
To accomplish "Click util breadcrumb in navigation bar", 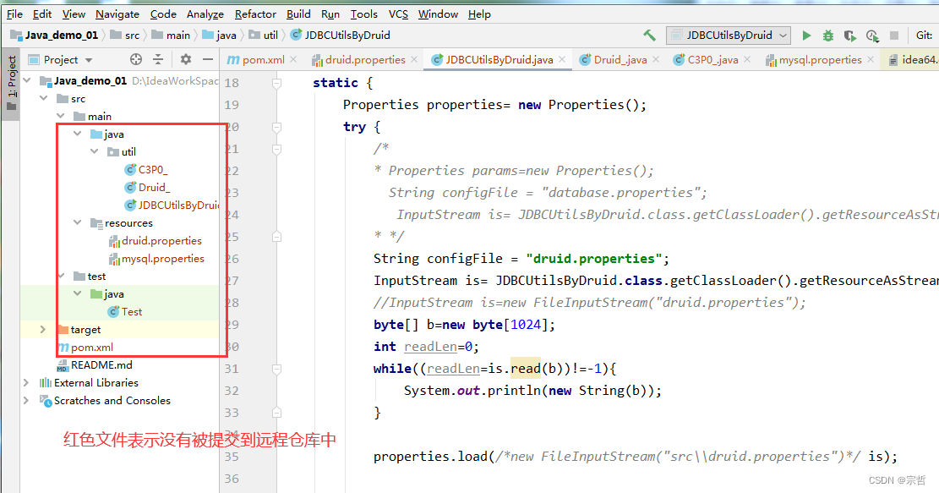I will (264, 36).
